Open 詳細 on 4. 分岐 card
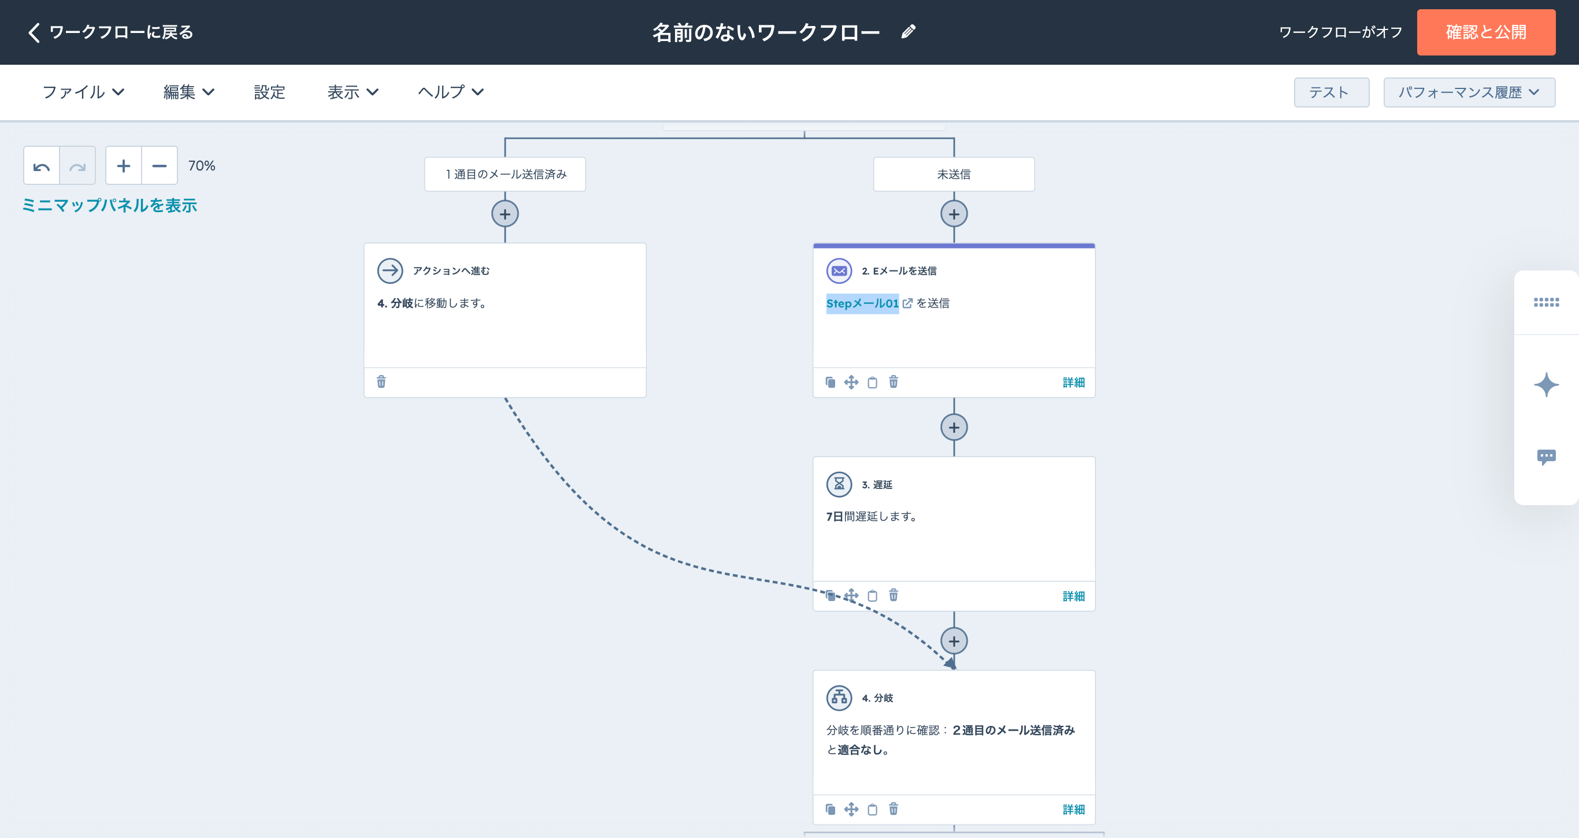 (1073, 809)
